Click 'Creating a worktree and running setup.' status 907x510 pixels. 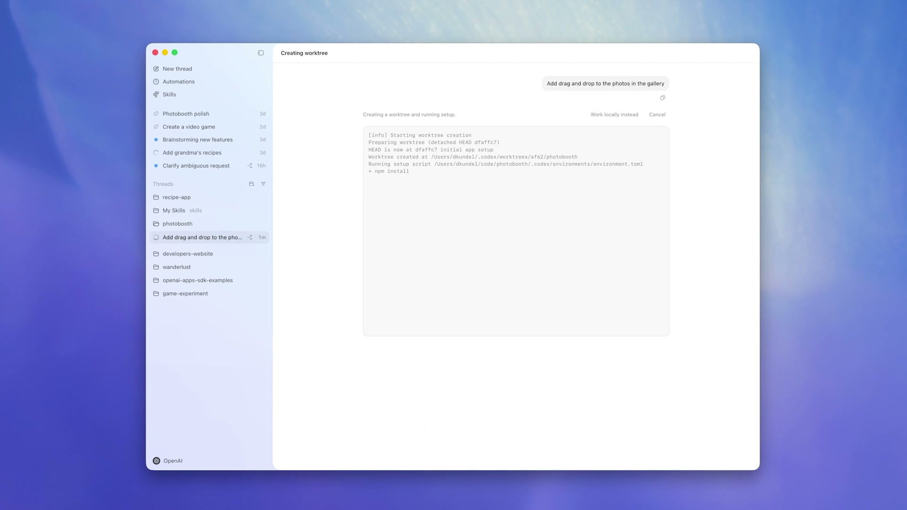click(409, 115)
